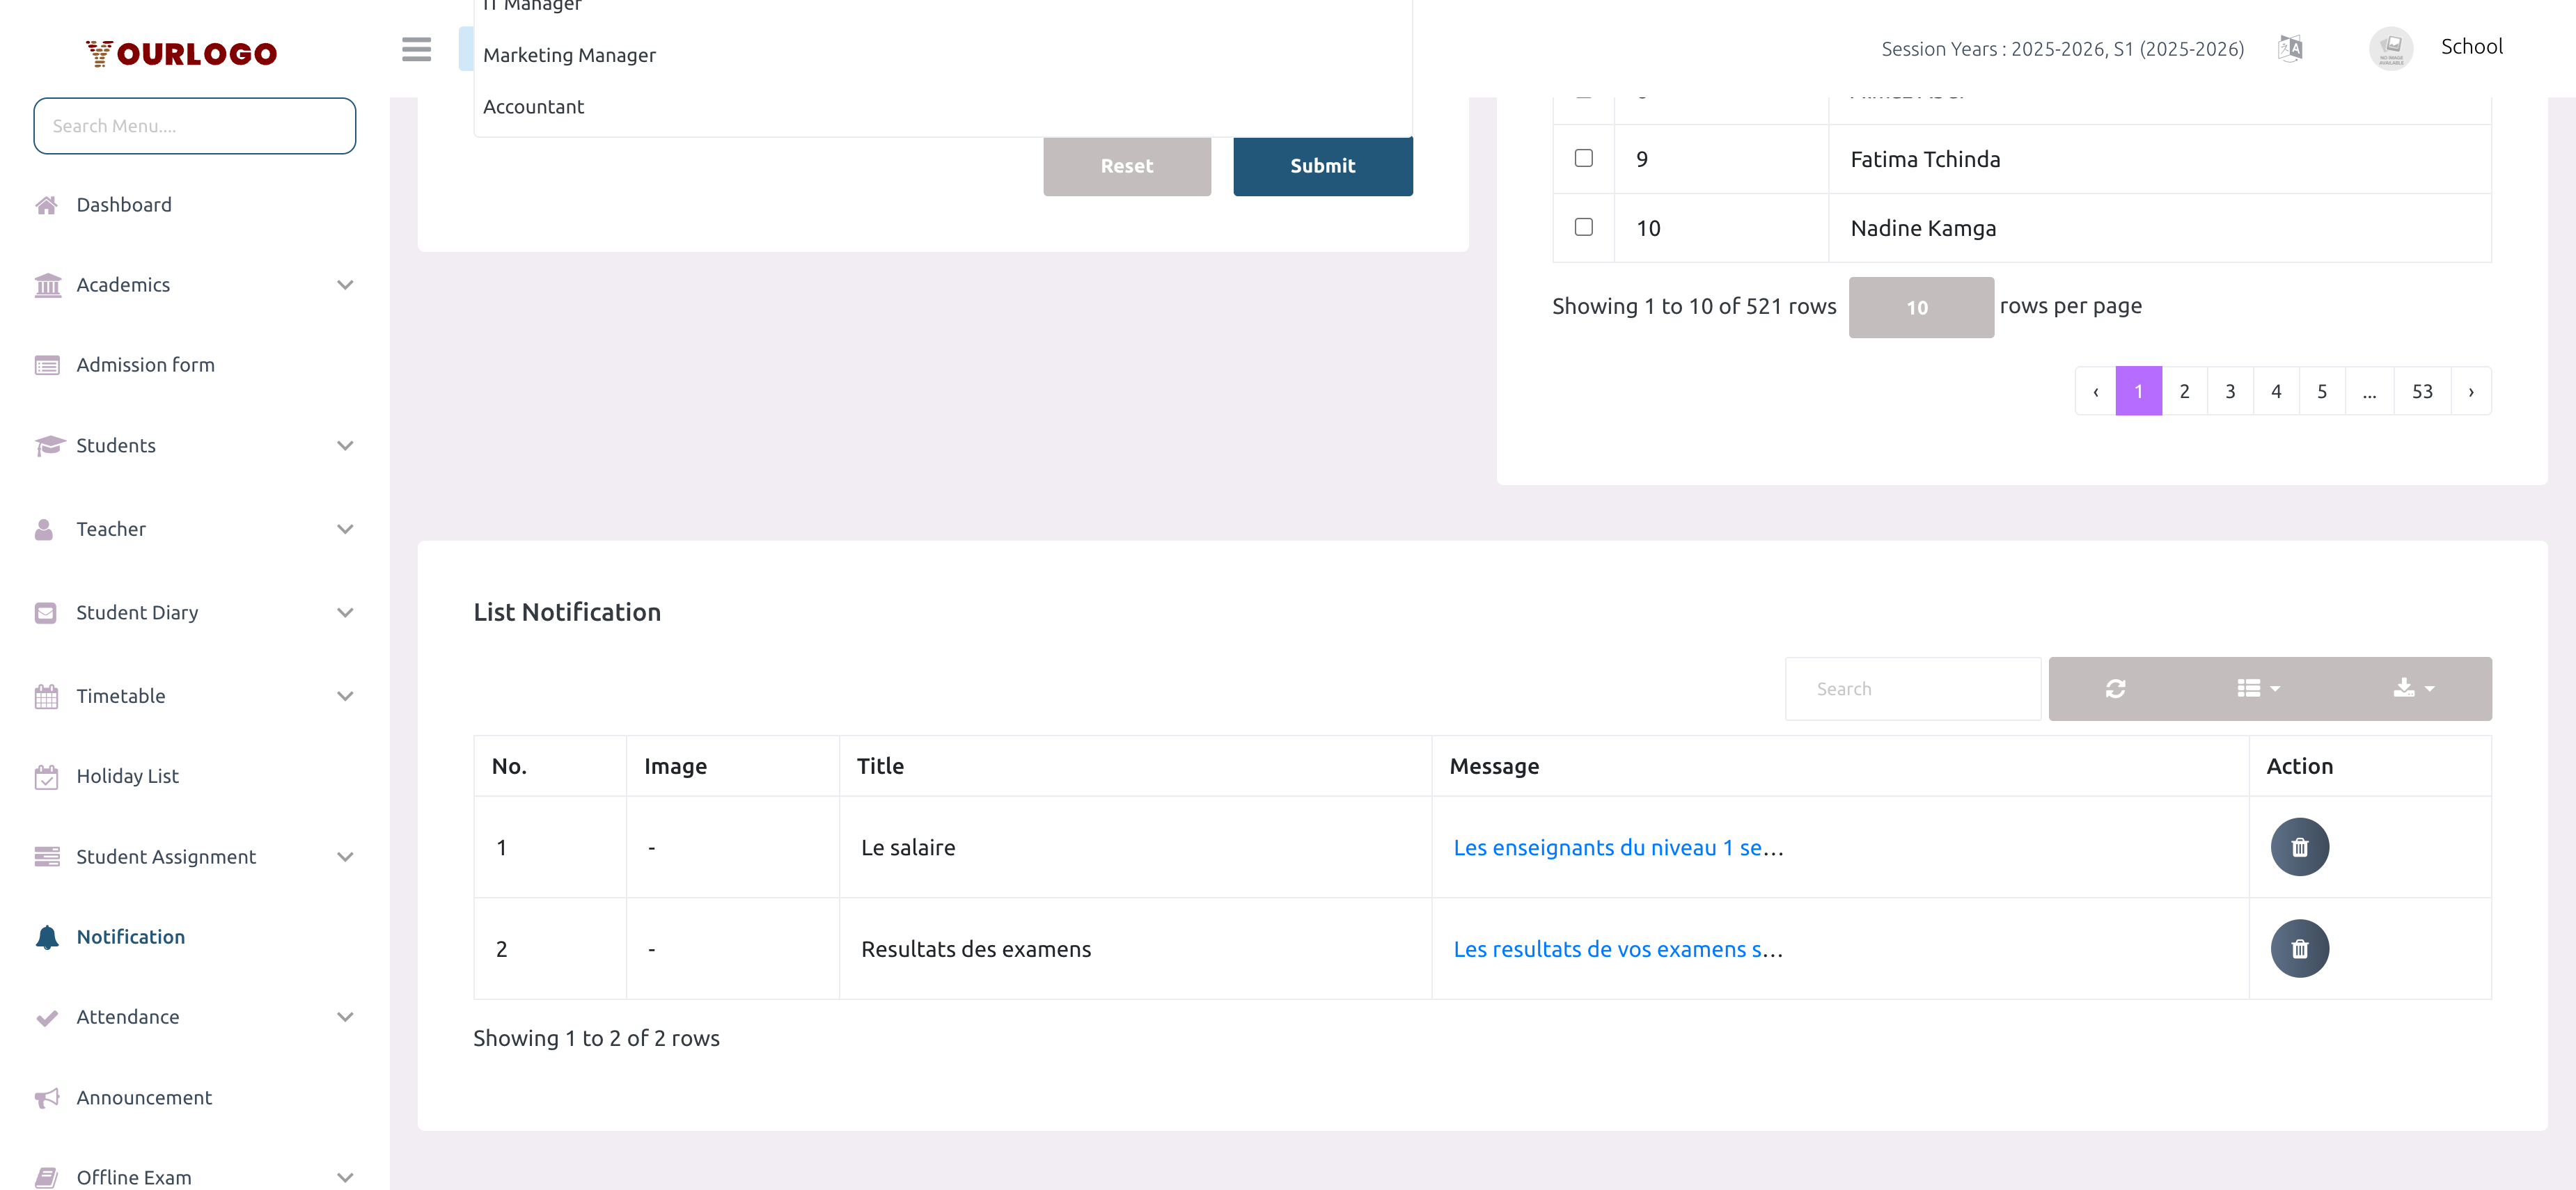Click the Dashboard home icon

coord(46,205)
